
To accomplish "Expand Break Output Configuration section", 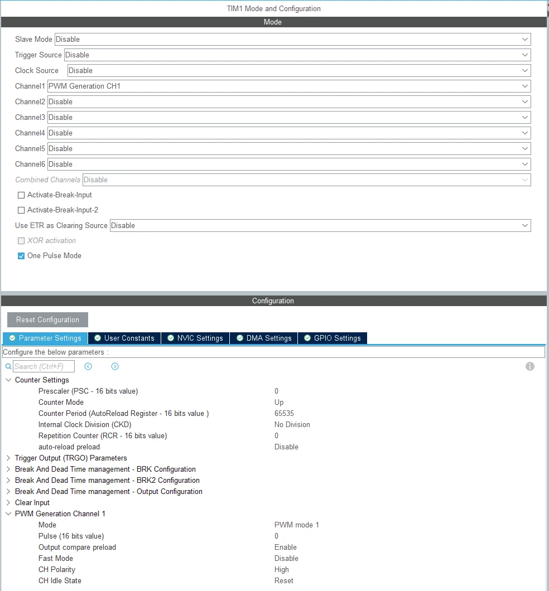I will point(8,492).
